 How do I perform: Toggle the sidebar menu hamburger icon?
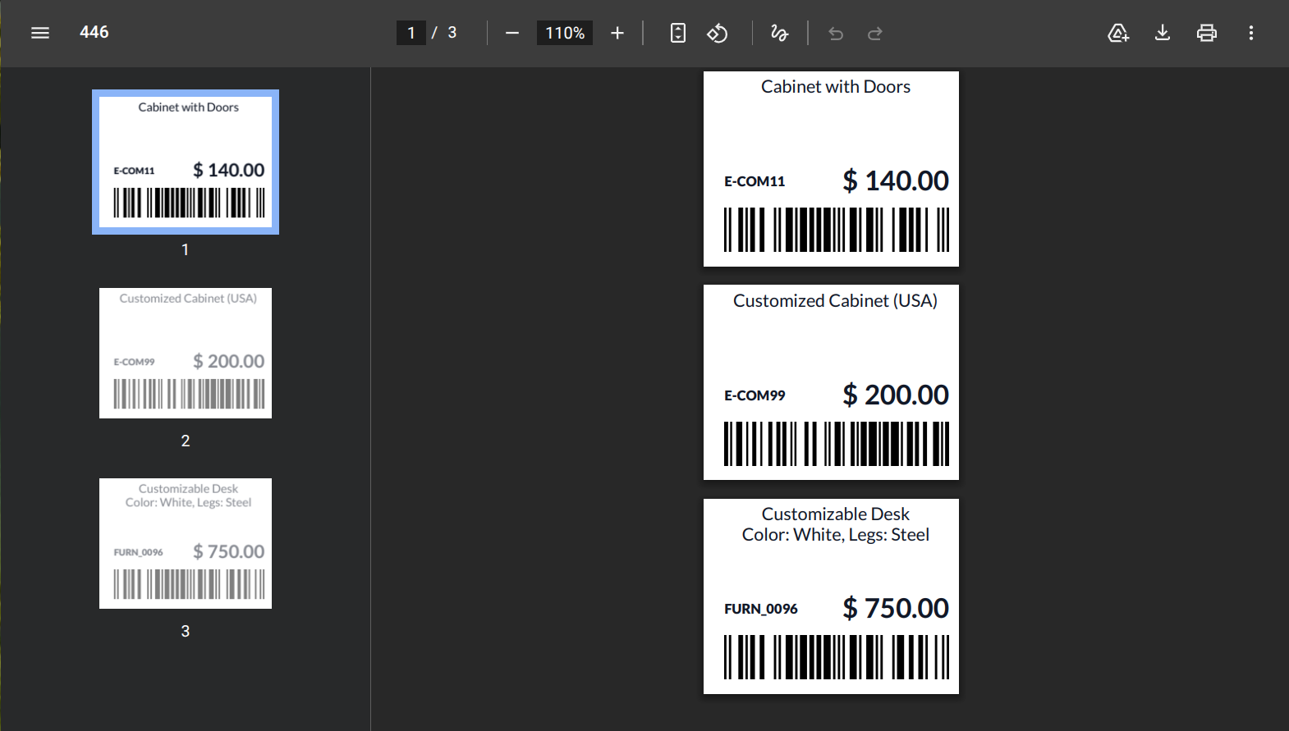(40, 33)
